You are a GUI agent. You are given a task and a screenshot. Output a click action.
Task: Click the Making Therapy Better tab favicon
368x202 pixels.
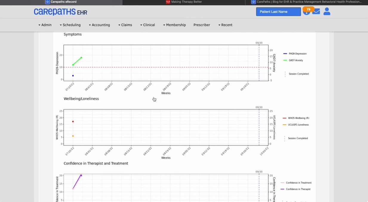coord(168,2)
